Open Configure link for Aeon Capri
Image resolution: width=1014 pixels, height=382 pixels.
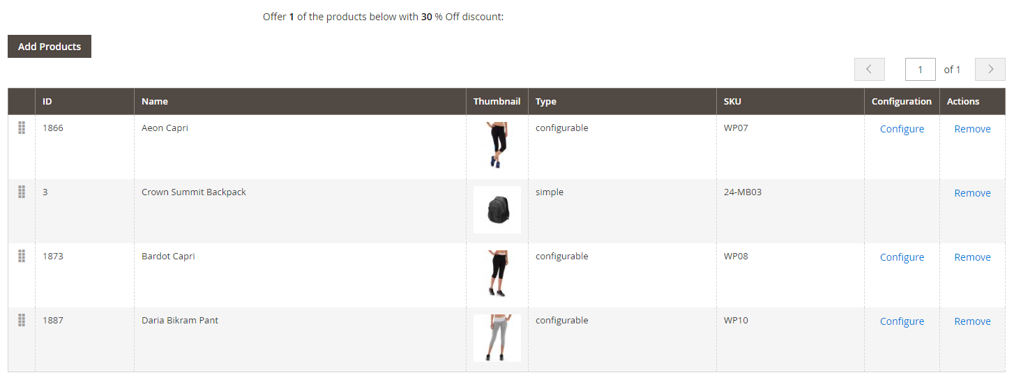[x=902, y=129]
